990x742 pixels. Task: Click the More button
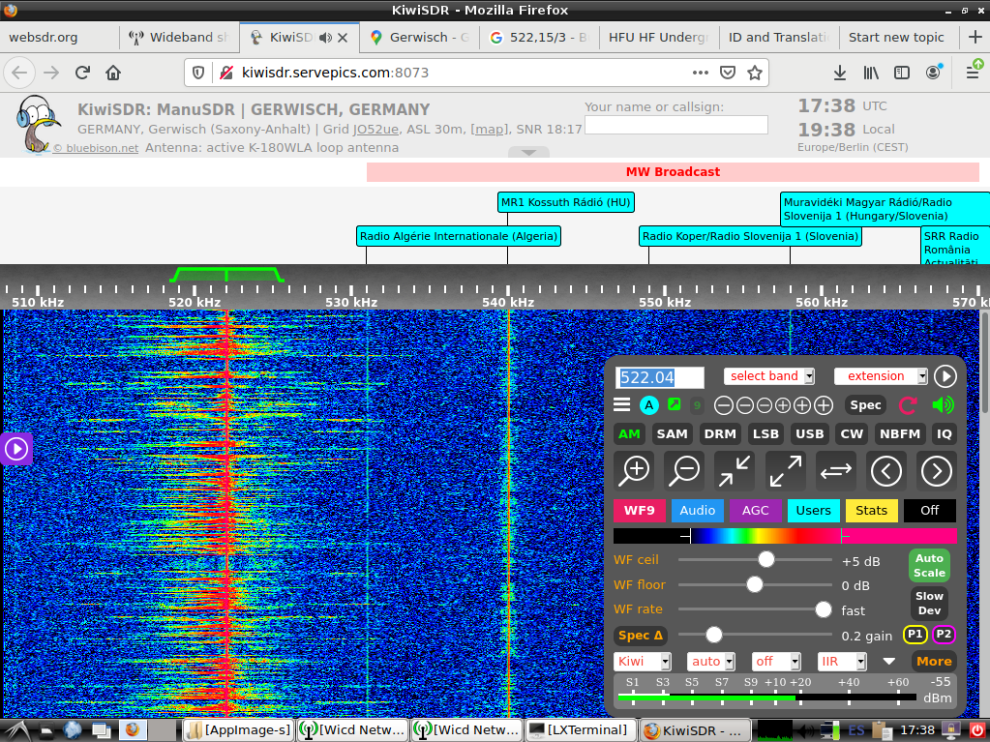(x=934, y=662)
